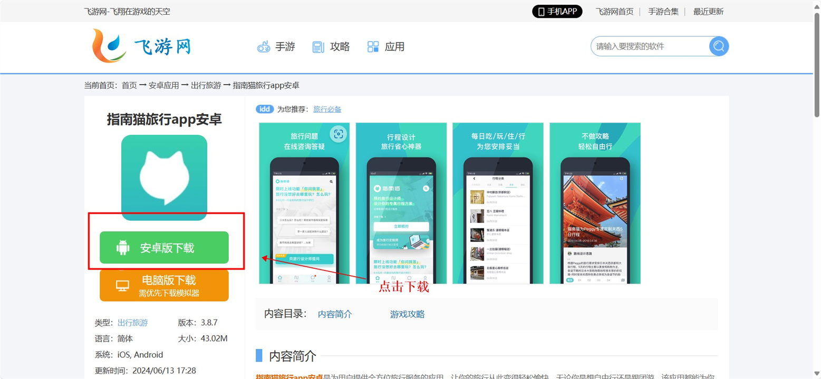The width and height of the screenshot is (821, 379).
Task: Click the update time 2024/06/13 17:28
Action: [x=165, y=371]
